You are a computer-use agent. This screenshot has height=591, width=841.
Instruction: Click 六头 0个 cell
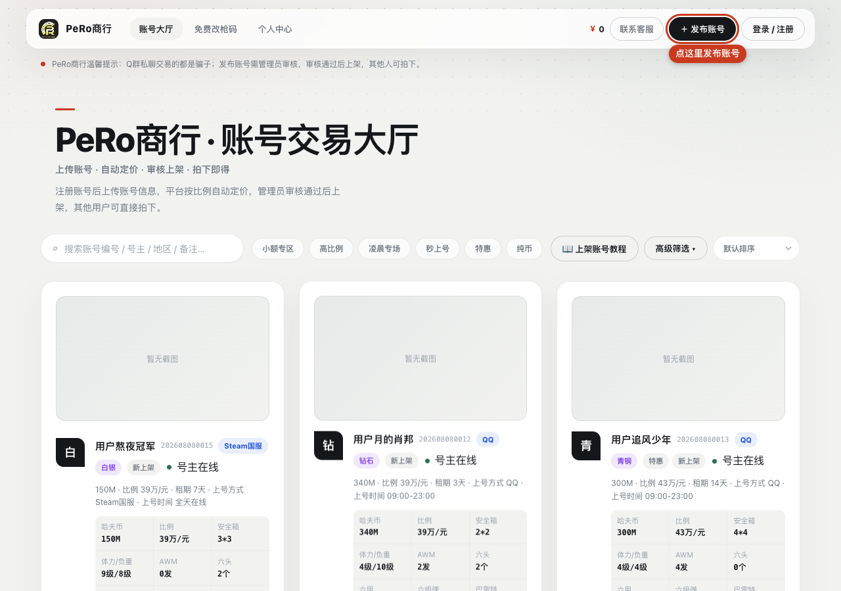(x=756, y=561)
